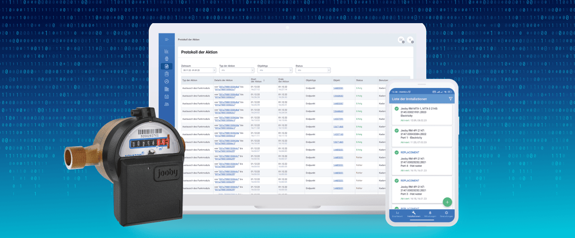Open the Einstellungen tab on phone

447,214
